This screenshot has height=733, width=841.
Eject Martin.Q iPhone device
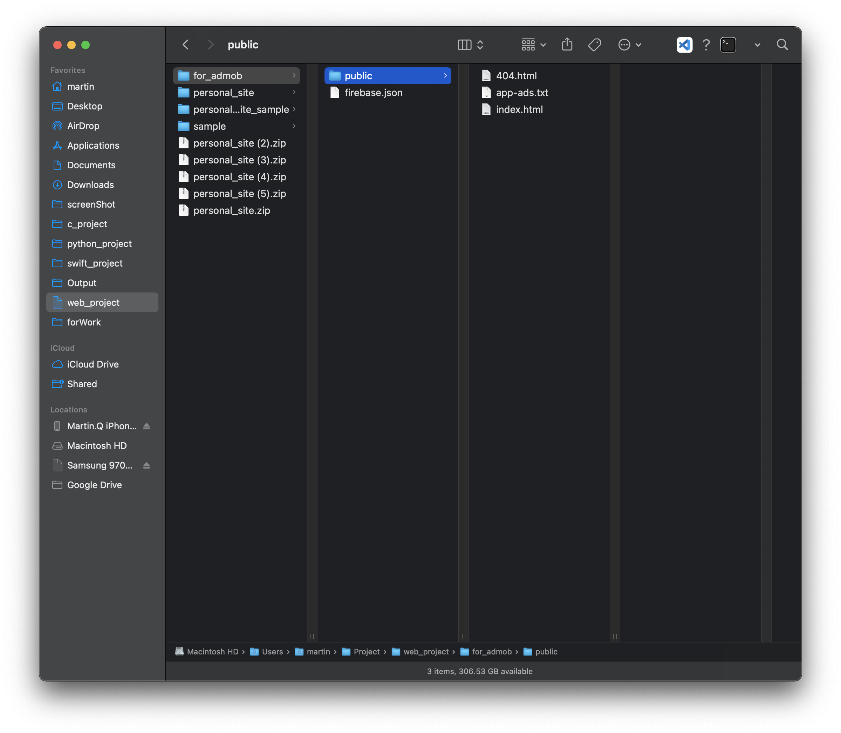coord(147,426)
